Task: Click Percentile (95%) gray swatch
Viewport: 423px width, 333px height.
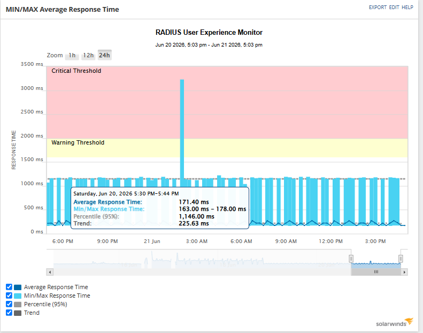Action: (18, 305)
